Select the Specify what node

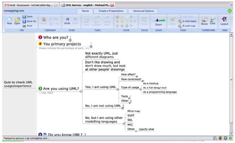coord(146,129)
